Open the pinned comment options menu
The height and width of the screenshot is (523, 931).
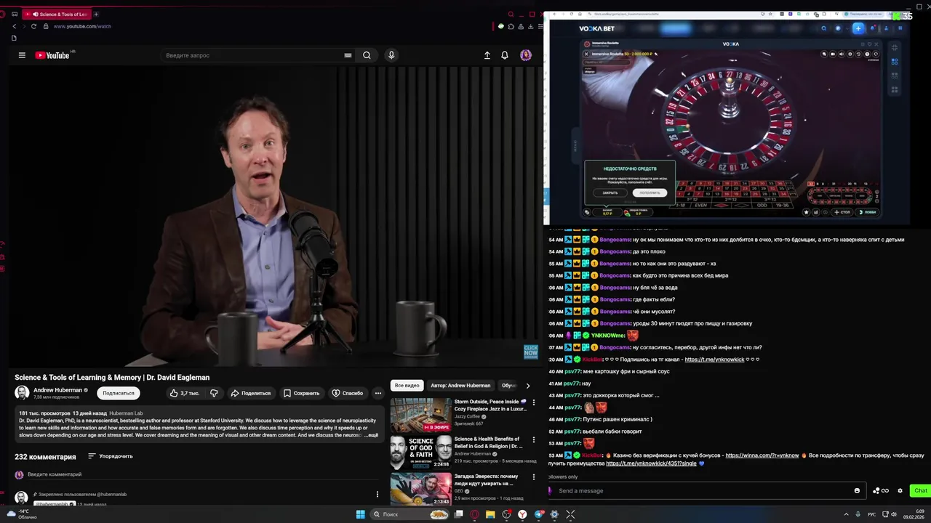[377, 494]
